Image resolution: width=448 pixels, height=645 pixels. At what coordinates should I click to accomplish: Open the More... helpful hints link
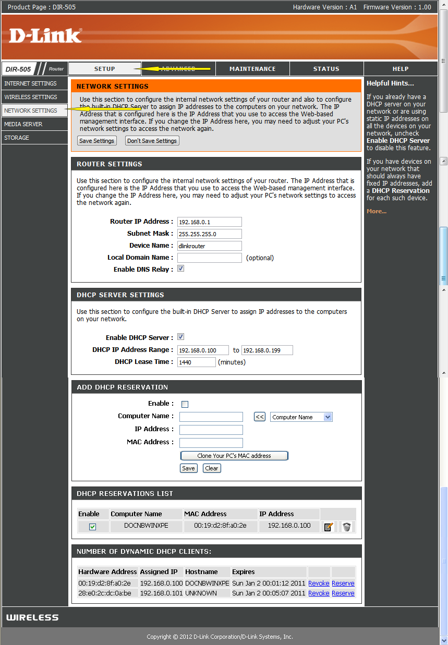(377, 211)
